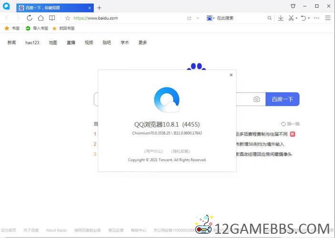The width and height of the screenshot is (335, 238).
Task: Click the magnifier search icon
Action: point(270,18)
